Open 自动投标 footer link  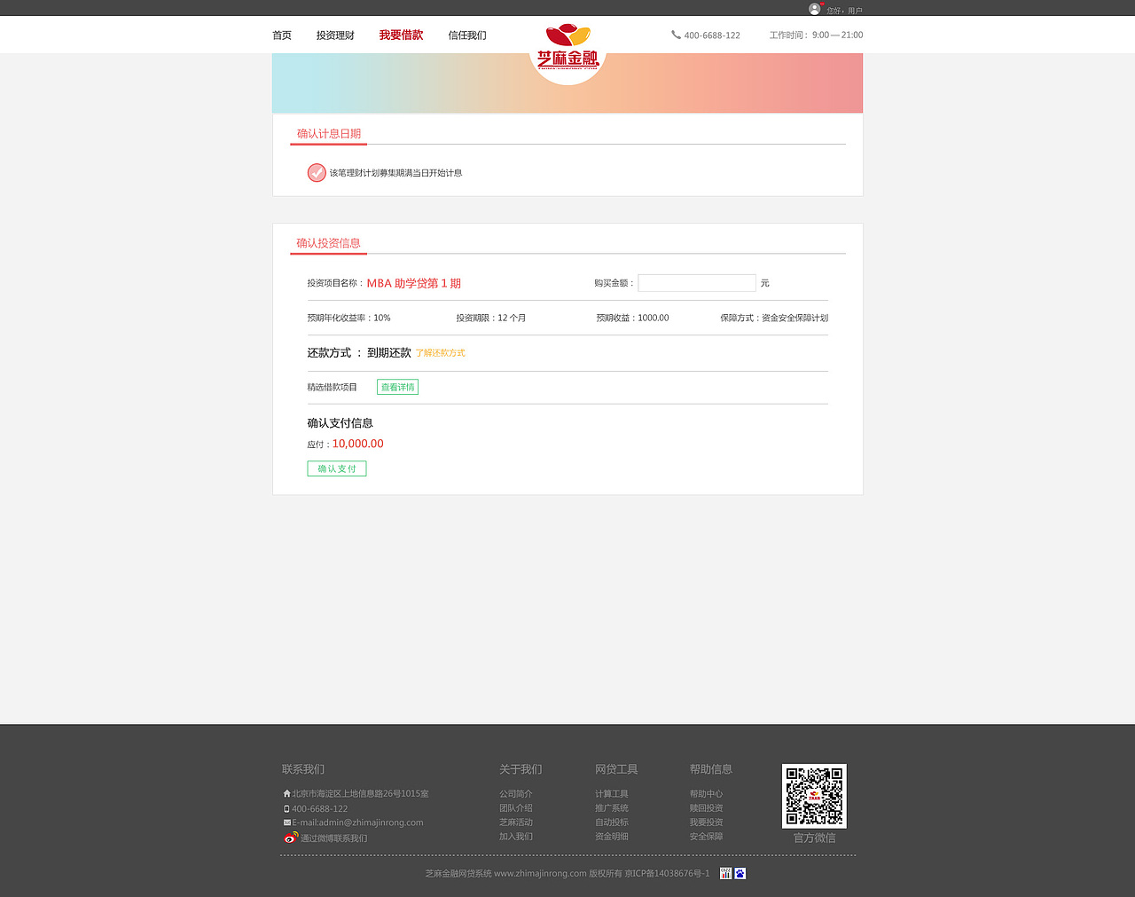pos(612,822)
